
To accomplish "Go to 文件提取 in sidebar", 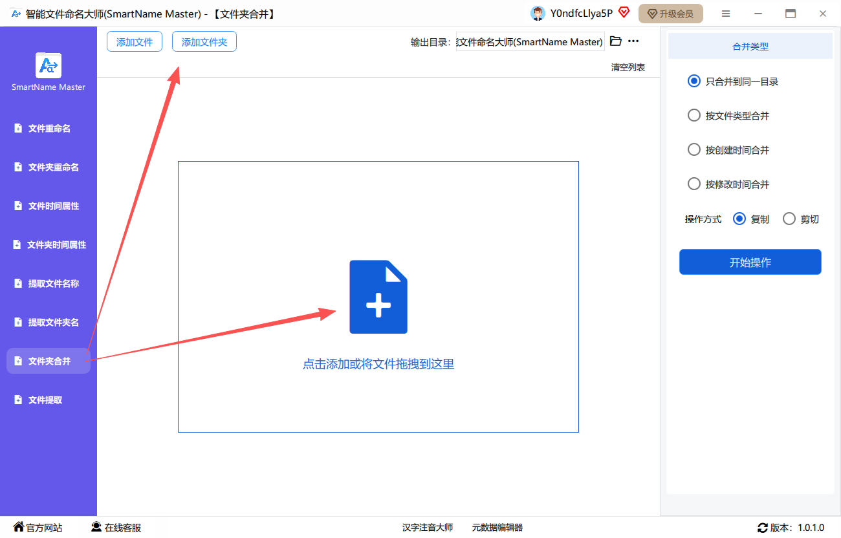I will tap(45, 400).
